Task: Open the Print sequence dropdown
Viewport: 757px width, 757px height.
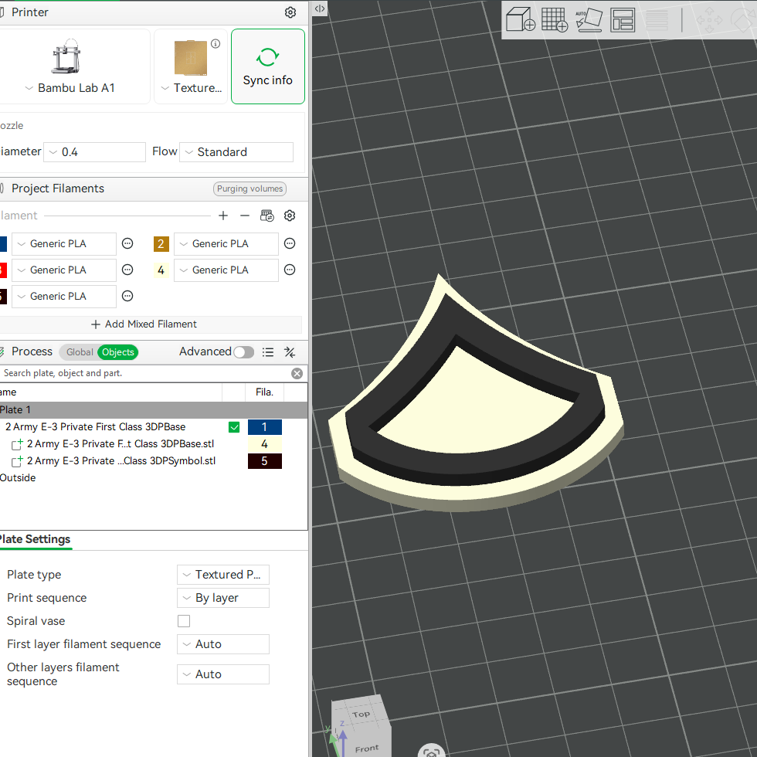Action: pos(223,598)
